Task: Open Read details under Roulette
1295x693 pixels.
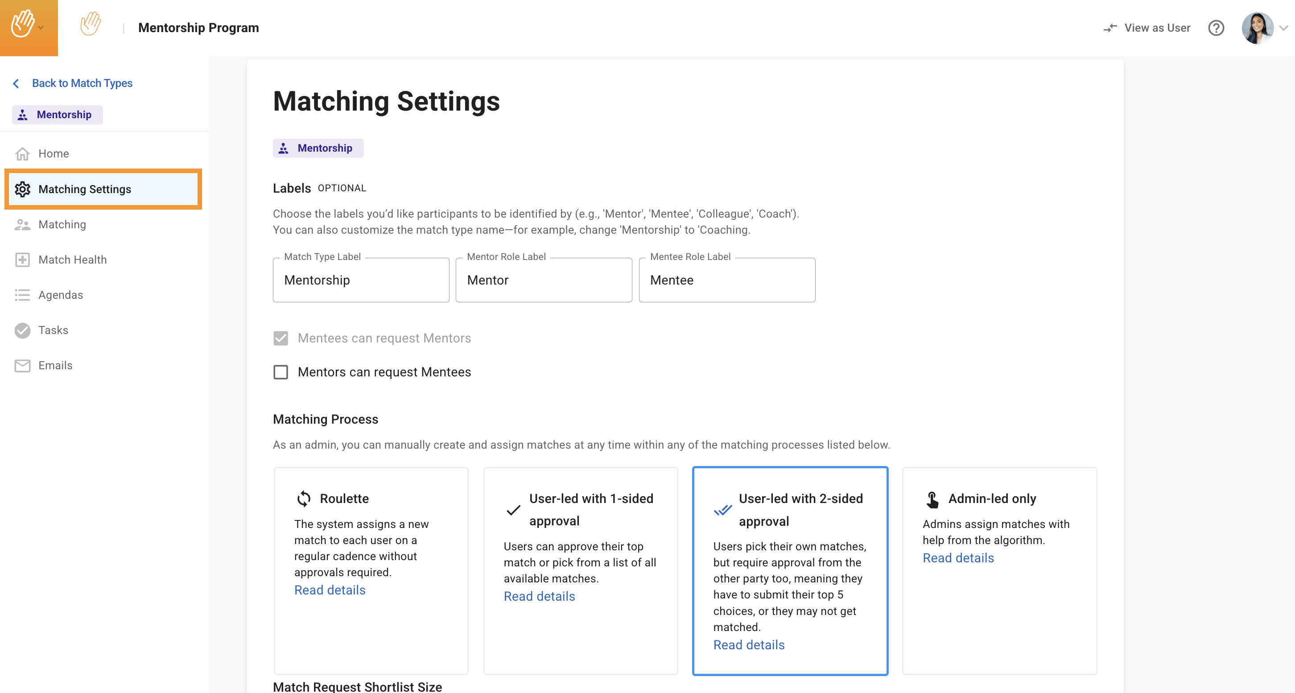Action: pos(330,590)
